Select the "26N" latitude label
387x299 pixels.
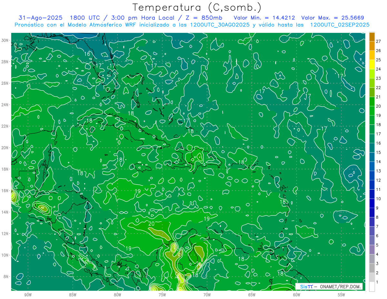pos(5,83)
